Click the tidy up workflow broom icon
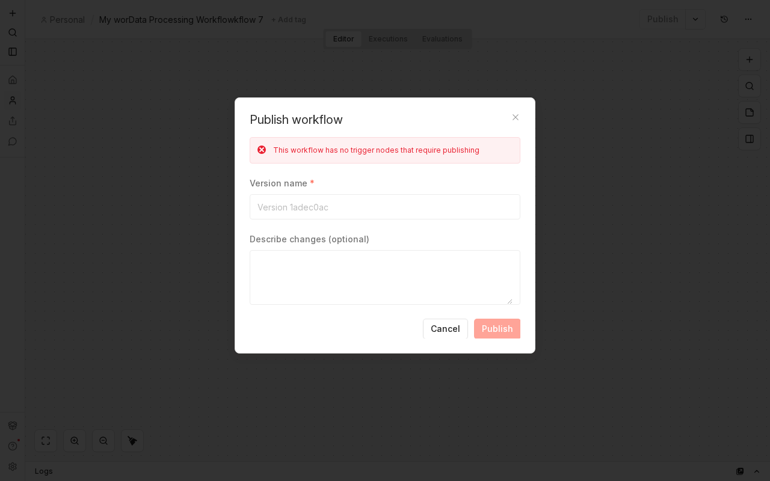The width and height of the screenshot is (770, 481). (x=132, y=441)
